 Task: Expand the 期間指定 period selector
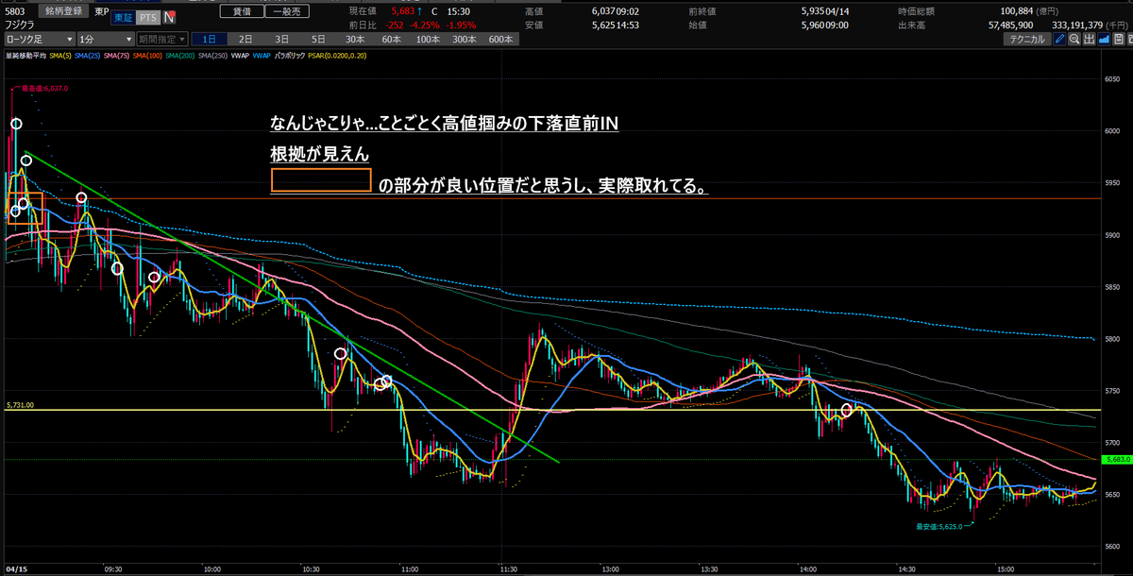[x=161, y=40]
